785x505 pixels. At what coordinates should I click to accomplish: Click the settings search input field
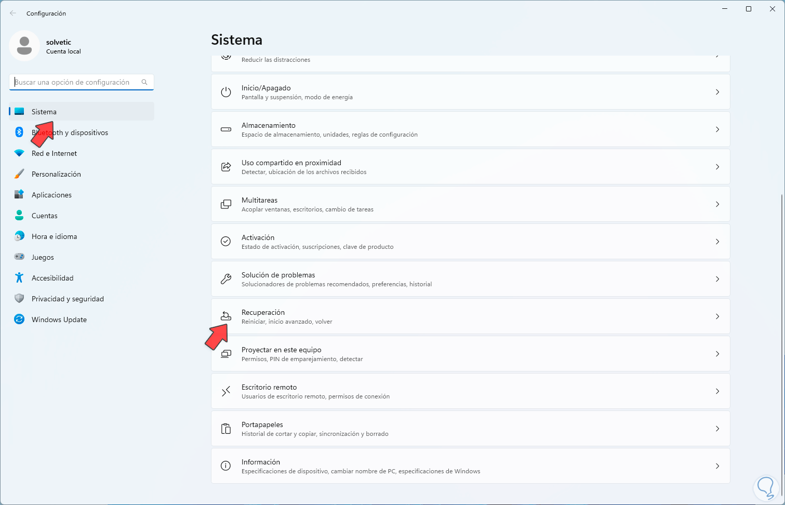coord(73,82)
